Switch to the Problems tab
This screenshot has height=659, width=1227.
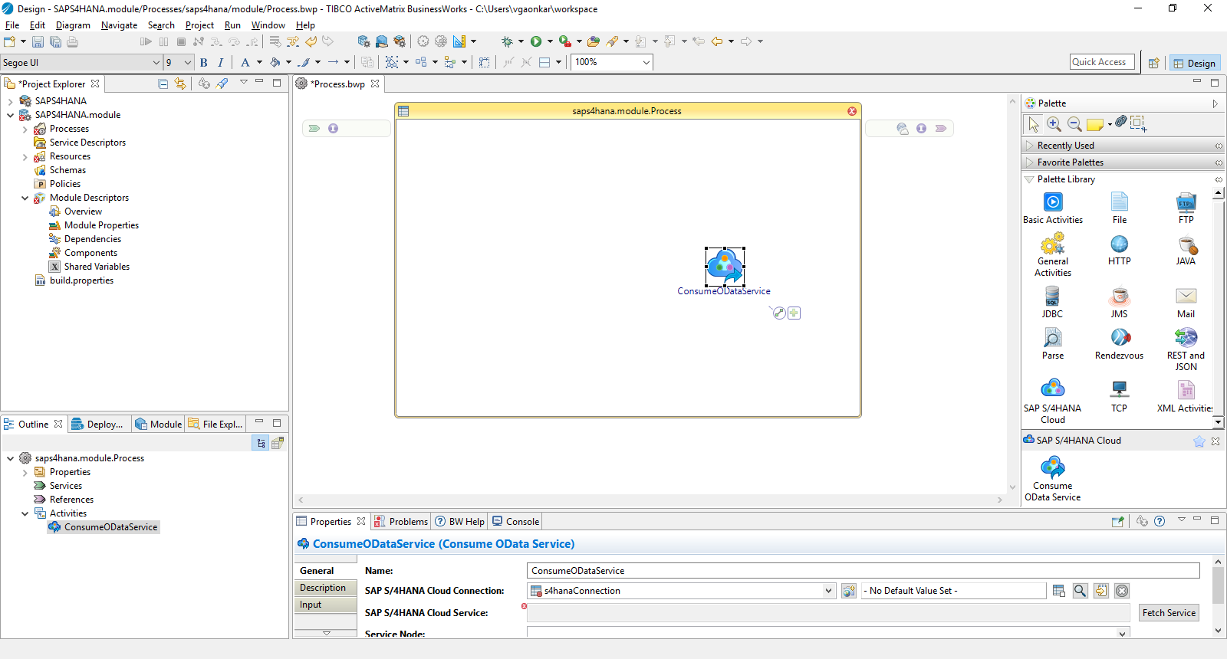[401, 522]
